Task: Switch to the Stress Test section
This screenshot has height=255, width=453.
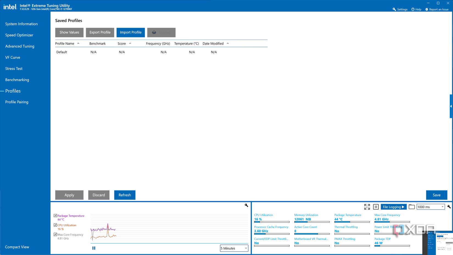Action: click(14, 68)
